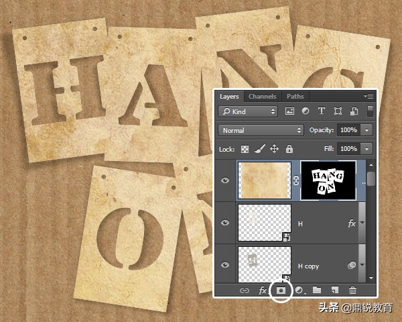Toggle visibility of the masked texture layer

pyautogui.click(x=226, y=181)
